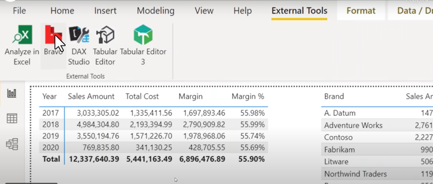The image size is (433, 184).
Task: Select the Modeling tab
Action: 156,11
